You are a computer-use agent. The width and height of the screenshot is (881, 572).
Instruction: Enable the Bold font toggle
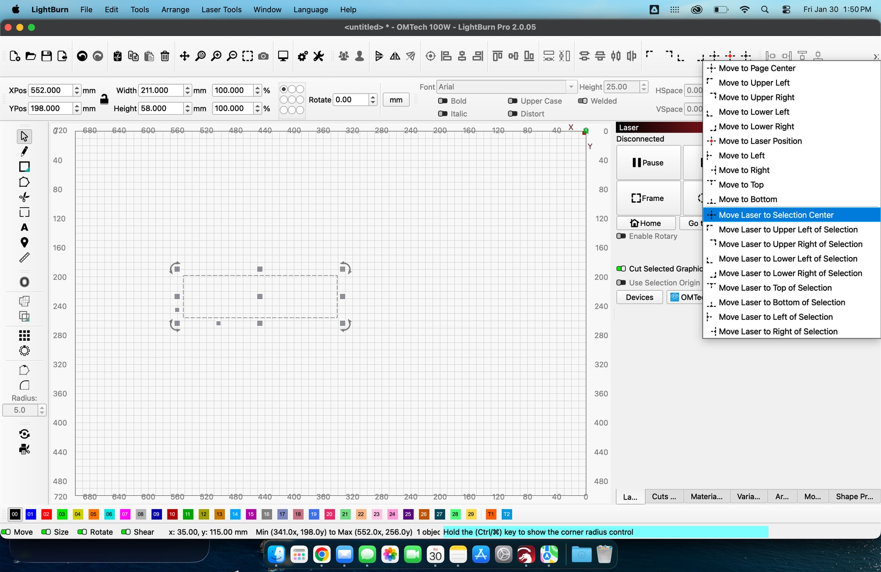click(x=443, y=101)
